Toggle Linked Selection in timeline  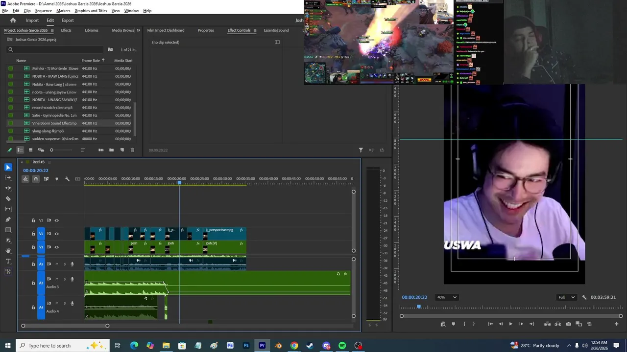click(46, 179)
